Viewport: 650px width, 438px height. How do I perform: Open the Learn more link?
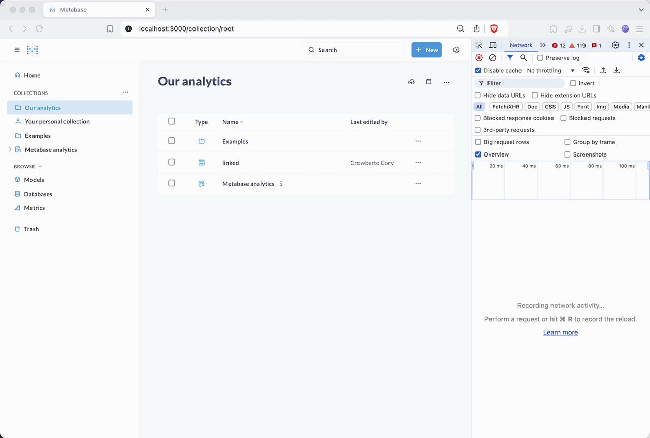click(561, 332)
